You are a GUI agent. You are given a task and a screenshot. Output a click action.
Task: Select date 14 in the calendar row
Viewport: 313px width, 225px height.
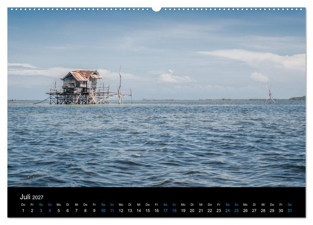[x=139, y=211]
